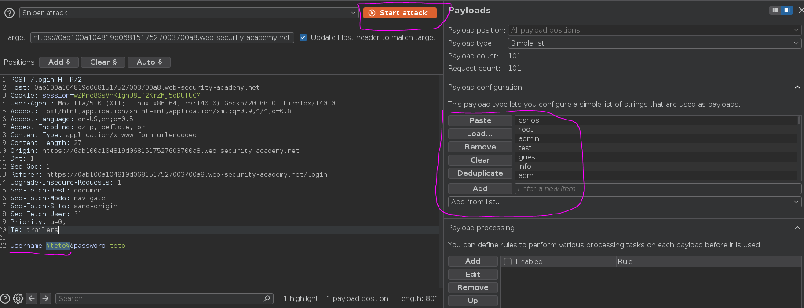804x308 pixels.
Task: Select the guest payload entry
Action: pyautogui.click(x=656, y=157)
